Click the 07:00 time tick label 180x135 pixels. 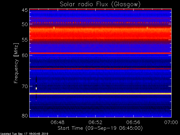tap(171, 122)
